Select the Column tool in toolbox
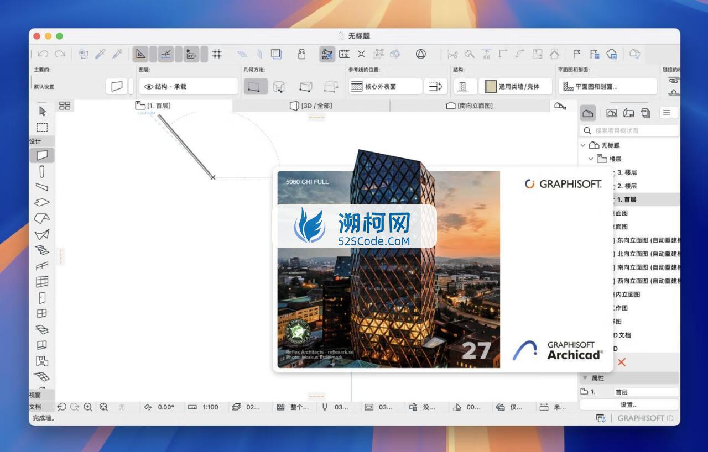 tap(42, 171)
